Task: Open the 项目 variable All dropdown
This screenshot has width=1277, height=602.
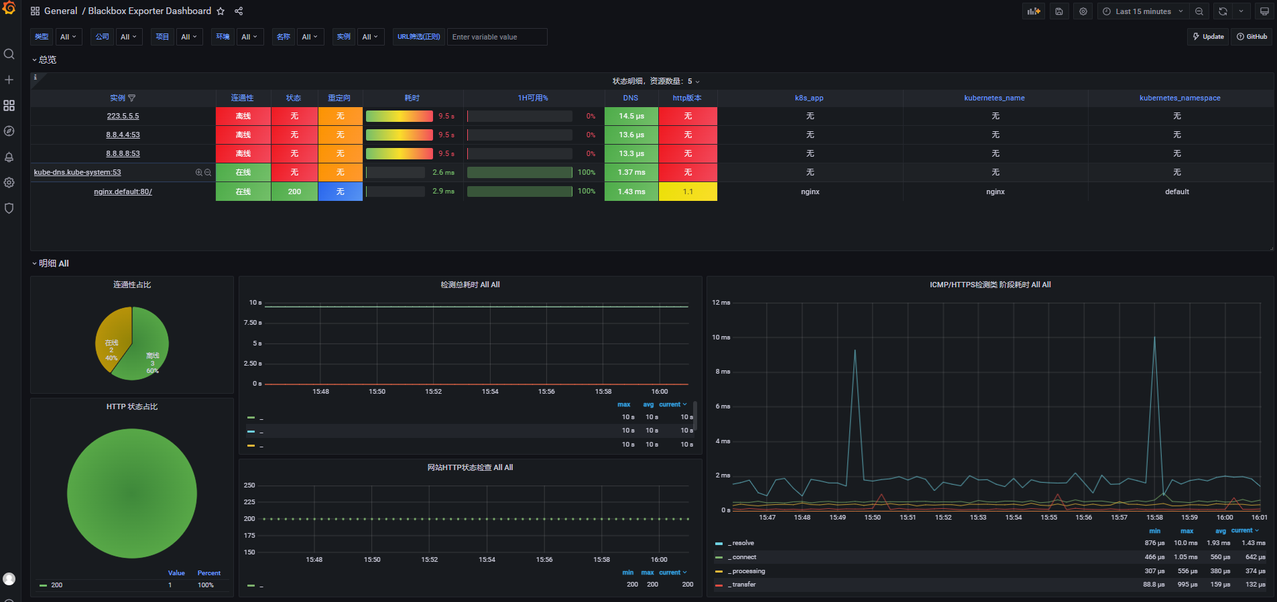Action: point(189,37)
